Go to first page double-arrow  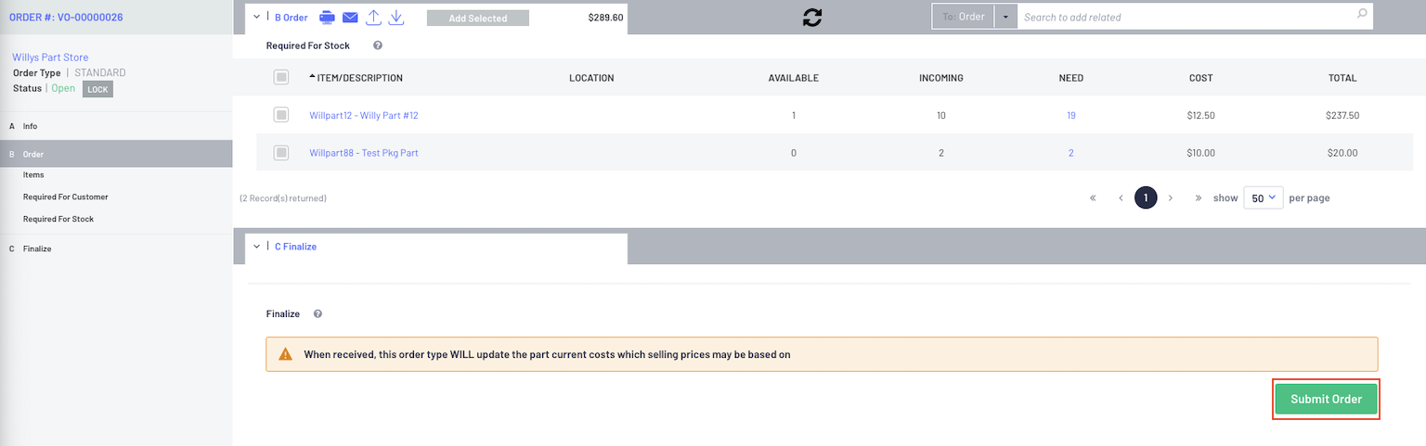coord(1093,198)
